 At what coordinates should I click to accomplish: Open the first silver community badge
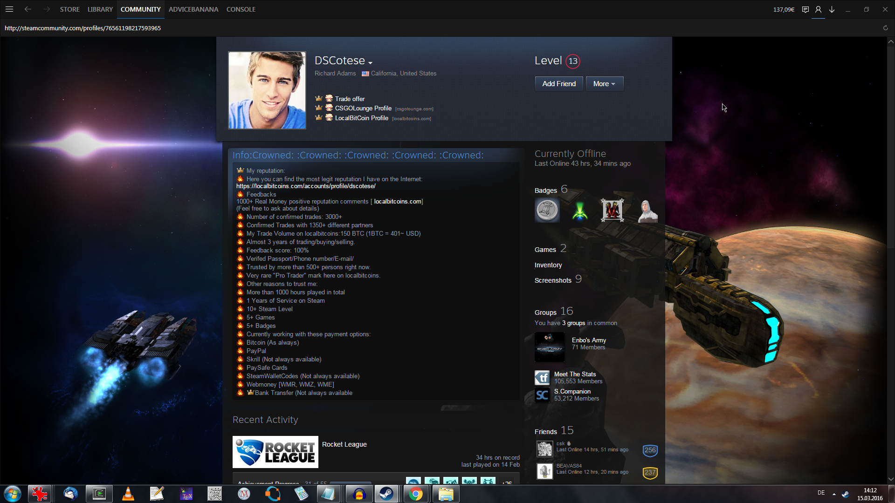coord(547,211)
